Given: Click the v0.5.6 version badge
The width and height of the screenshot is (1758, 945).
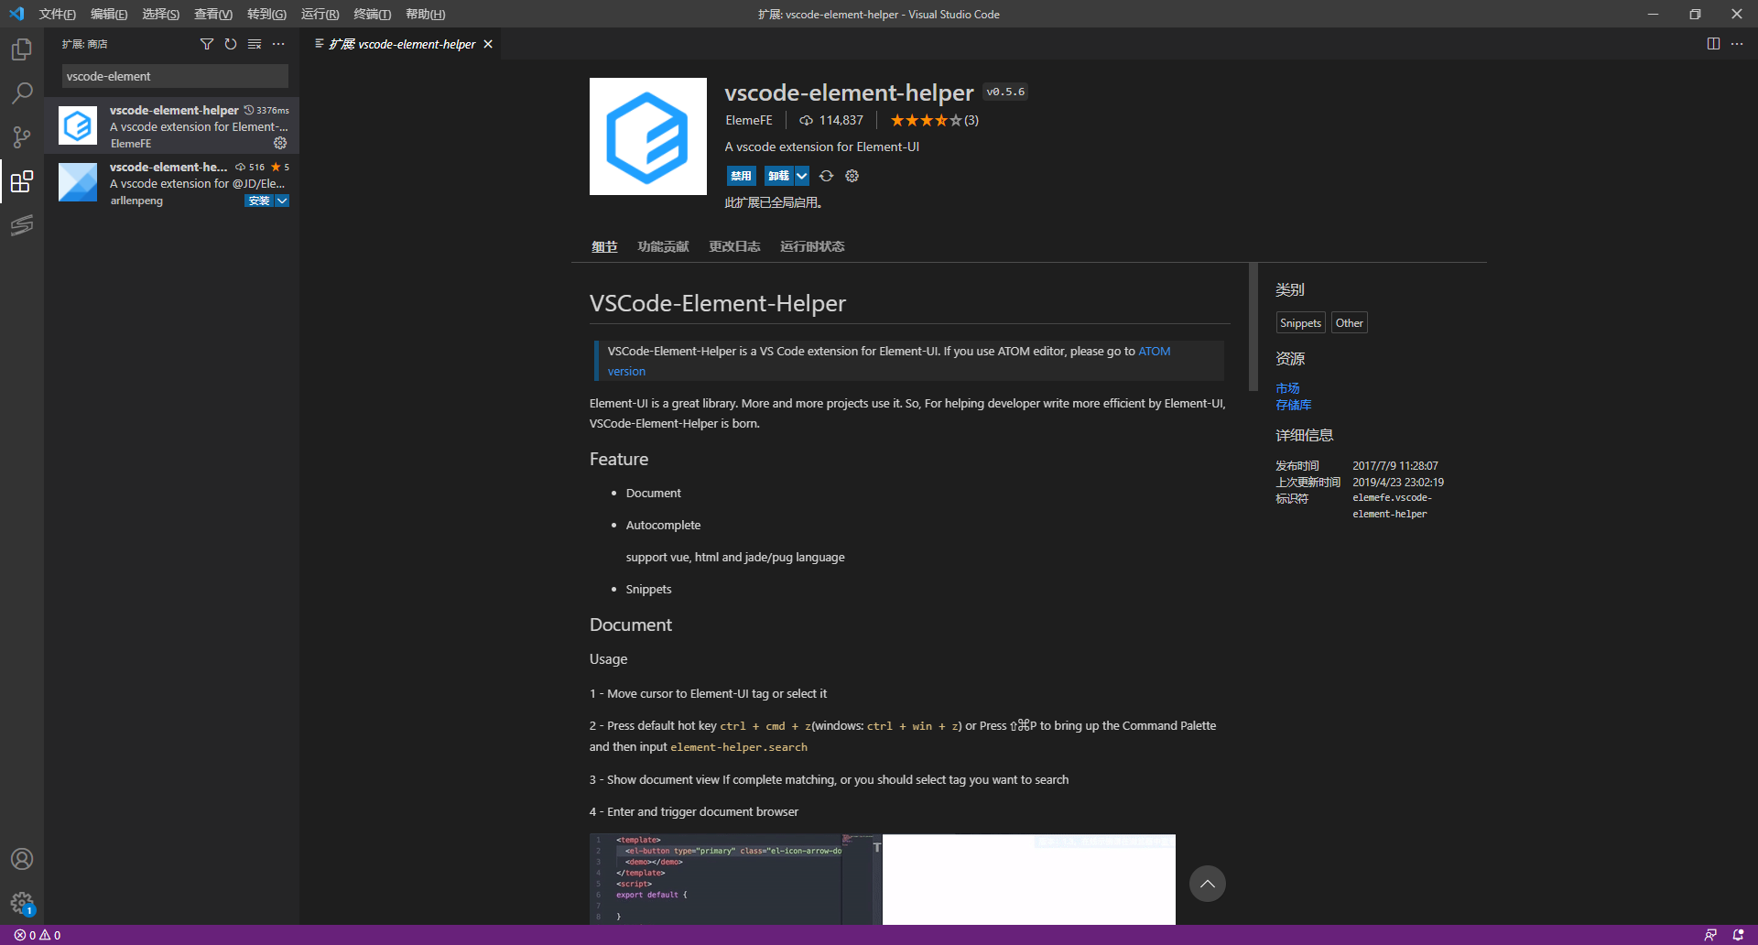Looking at the screenshot, I should (1005, 92).
